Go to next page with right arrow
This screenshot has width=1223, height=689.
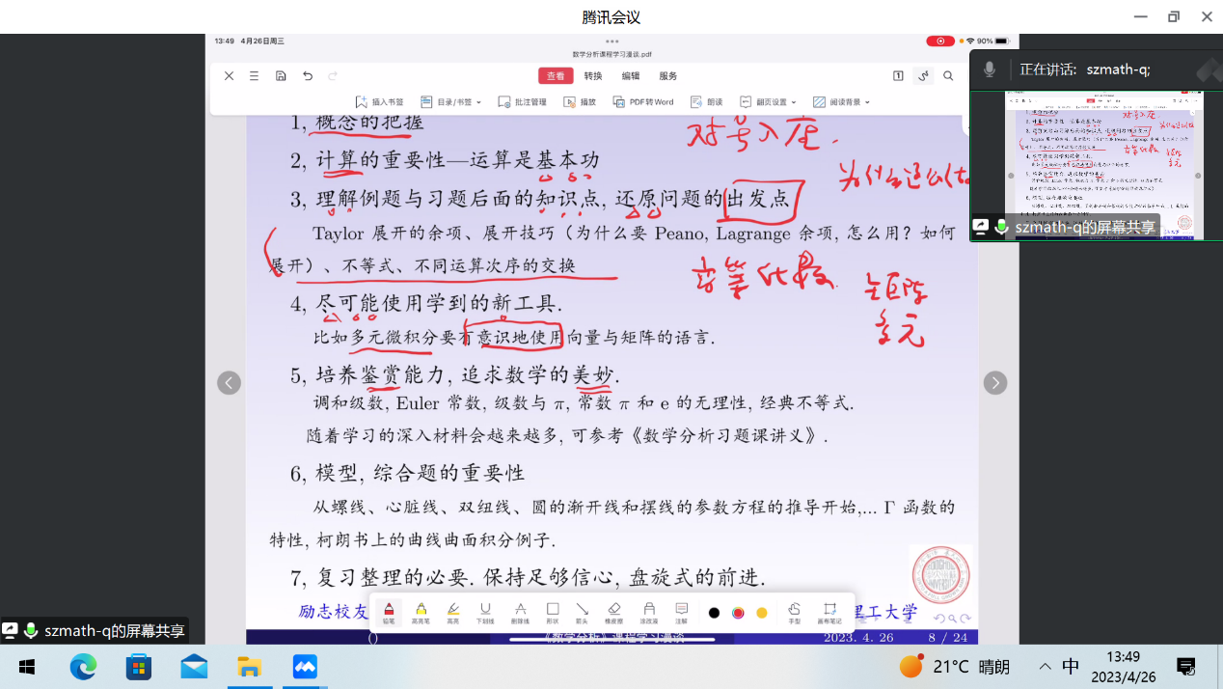point(995,383)
